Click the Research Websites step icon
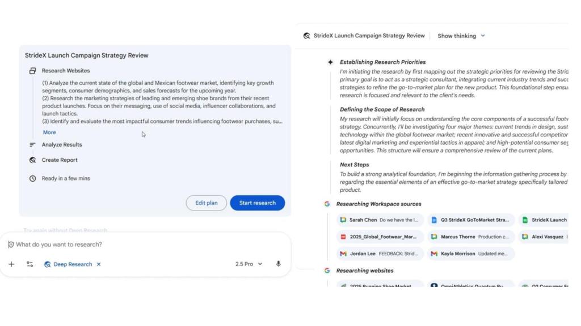This screenshot has width=581, height=326. pos(32,71)
